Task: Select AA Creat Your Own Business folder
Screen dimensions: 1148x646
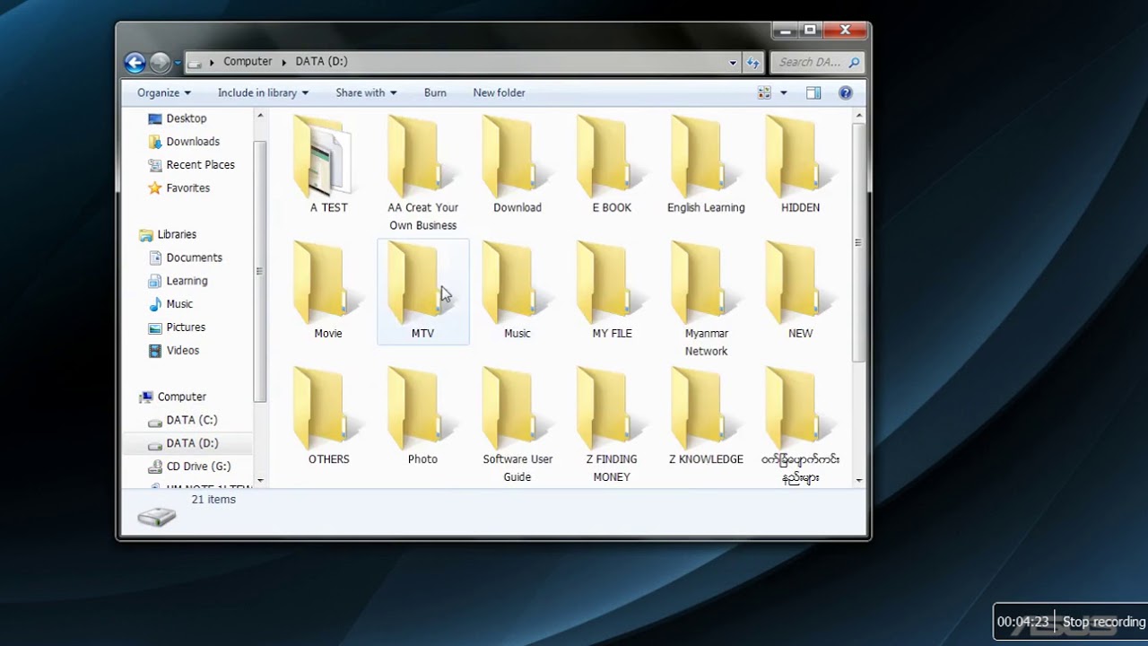Action: click(x=418, y=156)
